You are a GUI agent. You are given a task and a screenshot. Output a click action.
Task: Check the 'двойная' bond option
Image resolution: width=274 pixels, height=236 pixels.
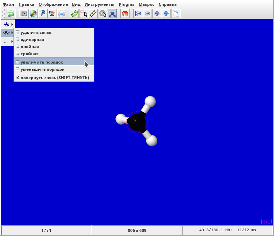[x=54, y=47]
